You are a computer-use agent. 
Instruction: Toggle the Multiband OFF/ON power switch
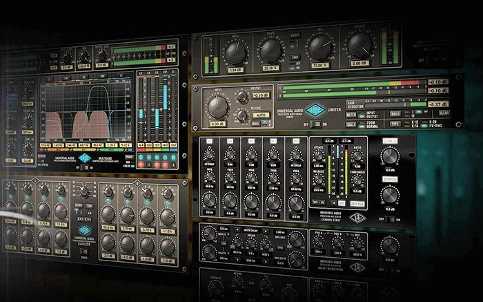[84, 167]
